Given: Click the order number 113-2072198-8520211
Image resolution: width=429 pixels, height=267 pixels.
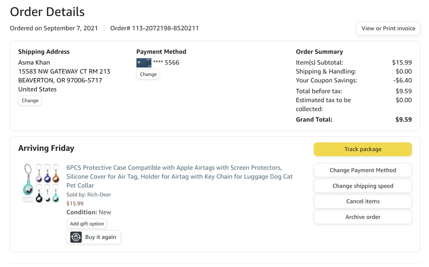Looking at the screenshot, I should pos(165,28).
